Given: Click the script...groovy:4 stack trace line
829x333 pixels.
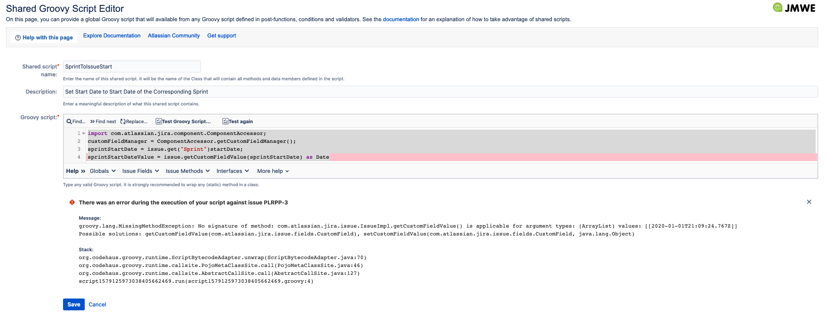Looking at the screenshot, I should point(196,281).
